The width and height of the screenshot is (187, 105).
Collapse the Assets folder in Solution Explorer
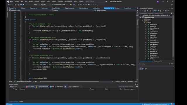coord(143,21)
